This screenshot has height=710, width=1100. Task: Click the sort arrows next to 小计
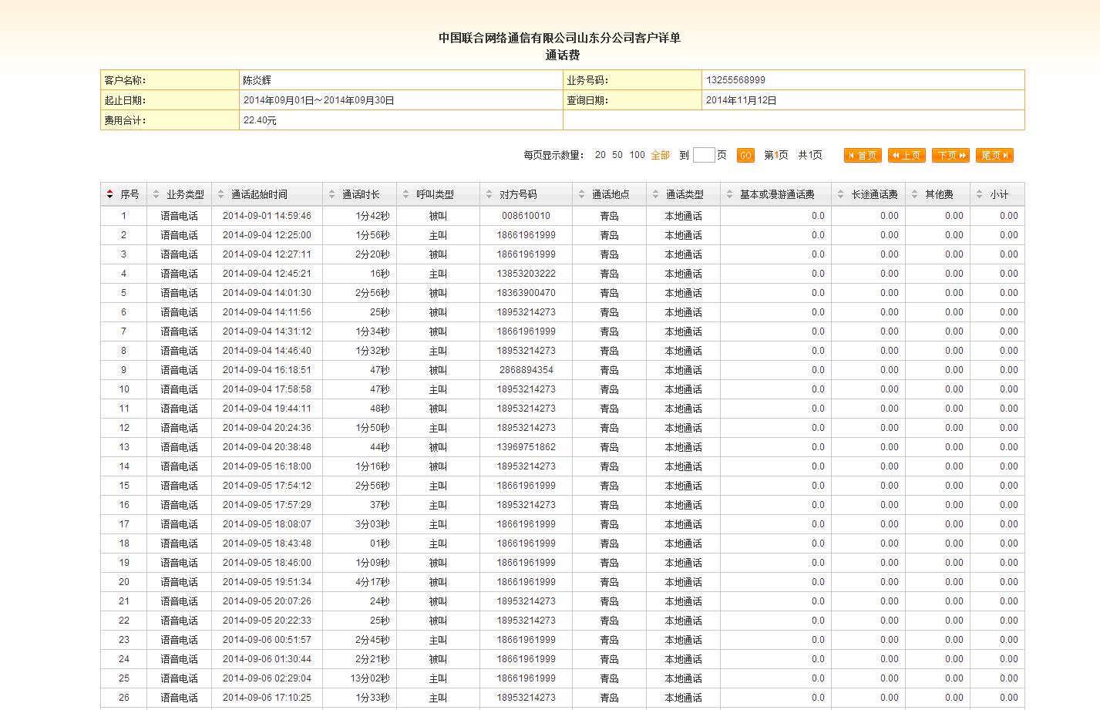click(980, 195)
